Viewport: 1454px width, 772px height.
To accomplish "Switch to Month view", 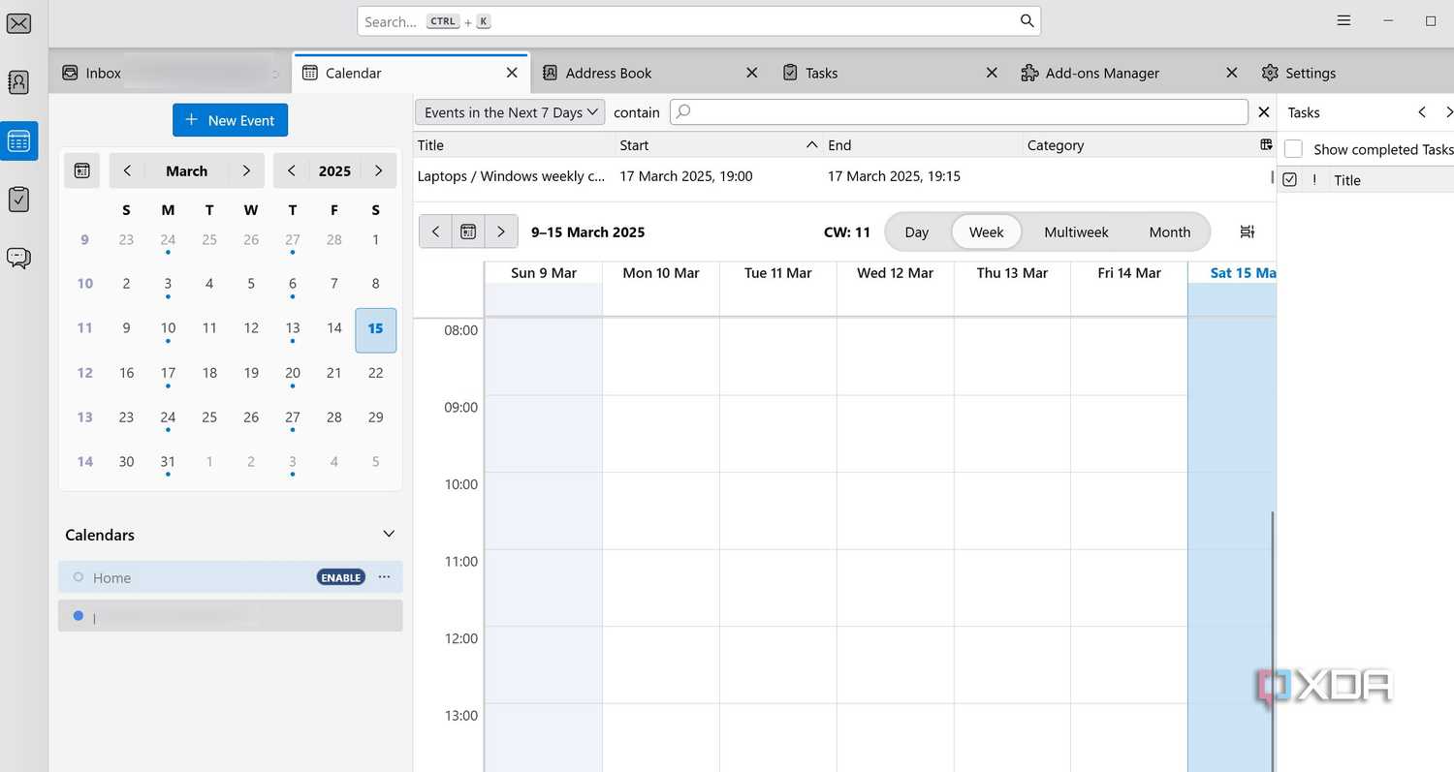I will [1169, 232].
